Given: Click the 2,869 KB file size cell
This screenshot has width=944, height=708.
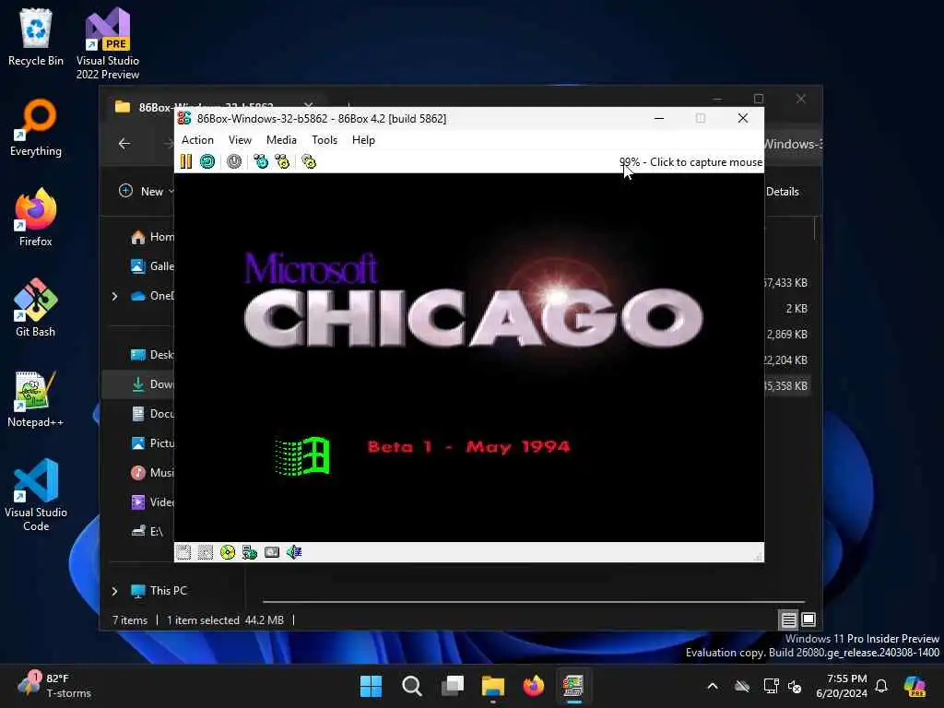Looking at the screenshot, I should pyautogui.click(x=787, y=334).
